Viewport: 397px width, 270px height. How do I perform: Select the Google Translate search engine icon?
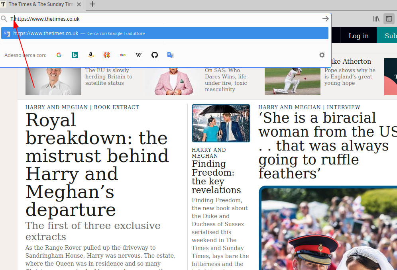click(170, 55)
